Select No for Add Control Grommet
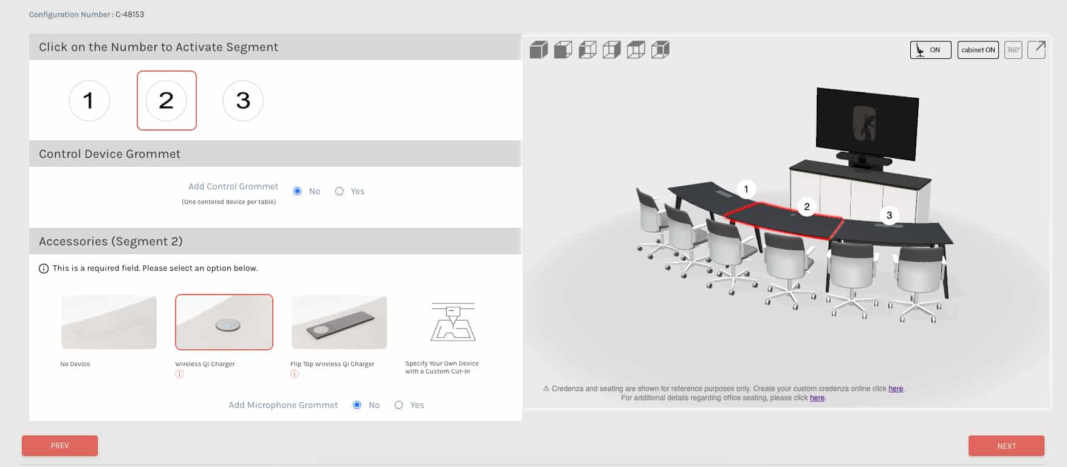This screenshot has width=1067, height=467. 297,191
